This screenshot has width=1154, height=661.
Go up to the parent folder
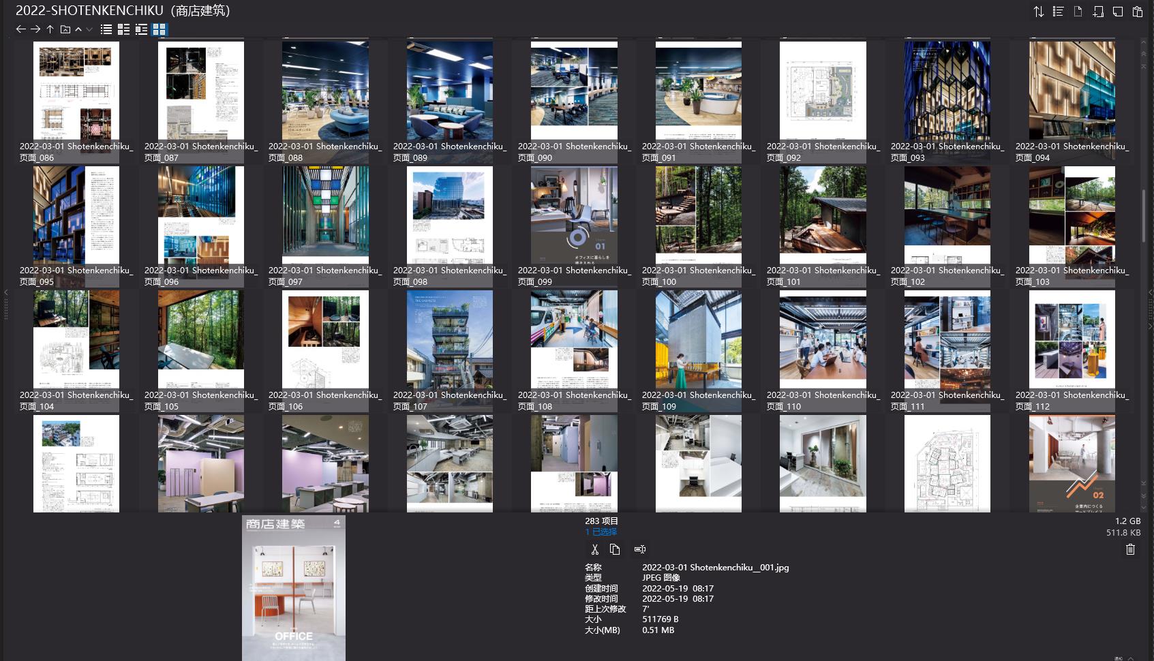pyautogui.click(x=50, y=29)
